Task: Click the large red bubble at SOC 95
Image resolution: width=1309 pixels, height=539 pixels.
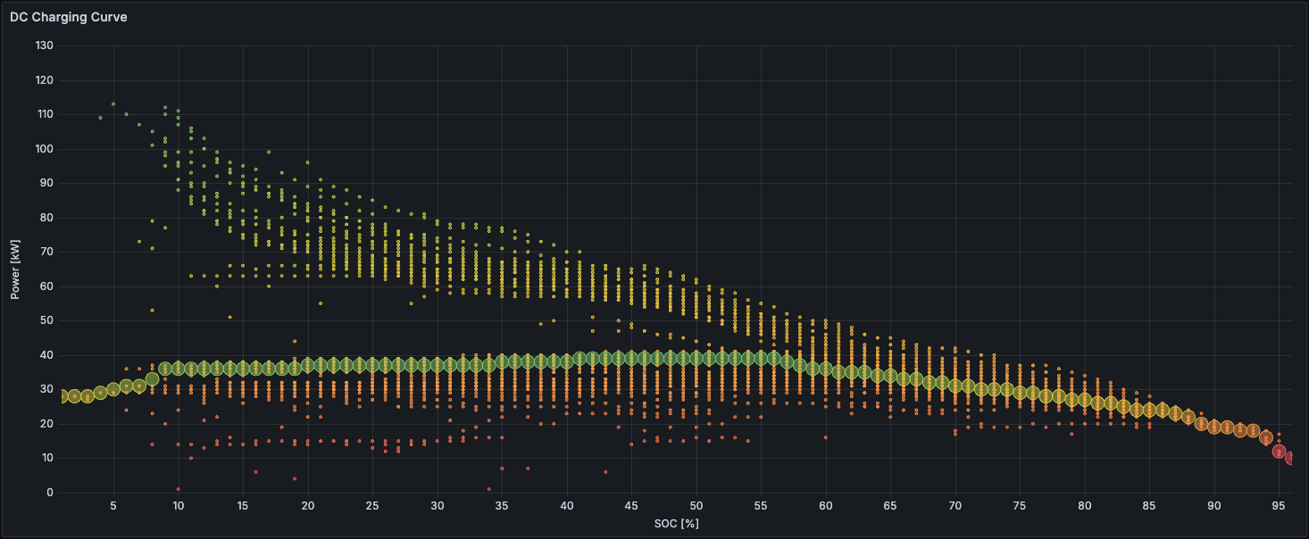Action: (x=1279, y=452)
